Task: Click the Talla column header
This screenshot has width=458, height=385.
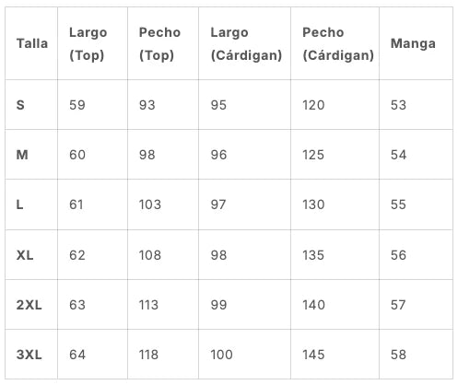Action: [32, 43]
